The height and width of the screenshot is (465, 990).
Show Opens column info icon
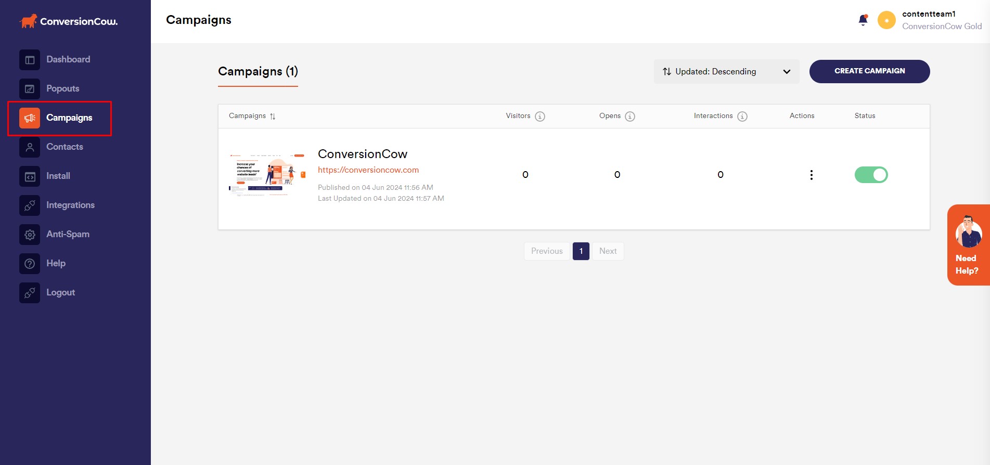click(x=630, y=117)
